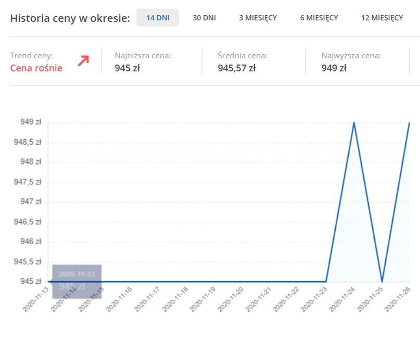This screenshot has width=420, height=363.
Task: Click the red rising trend arrow icon
Action: tap(83, 61)
